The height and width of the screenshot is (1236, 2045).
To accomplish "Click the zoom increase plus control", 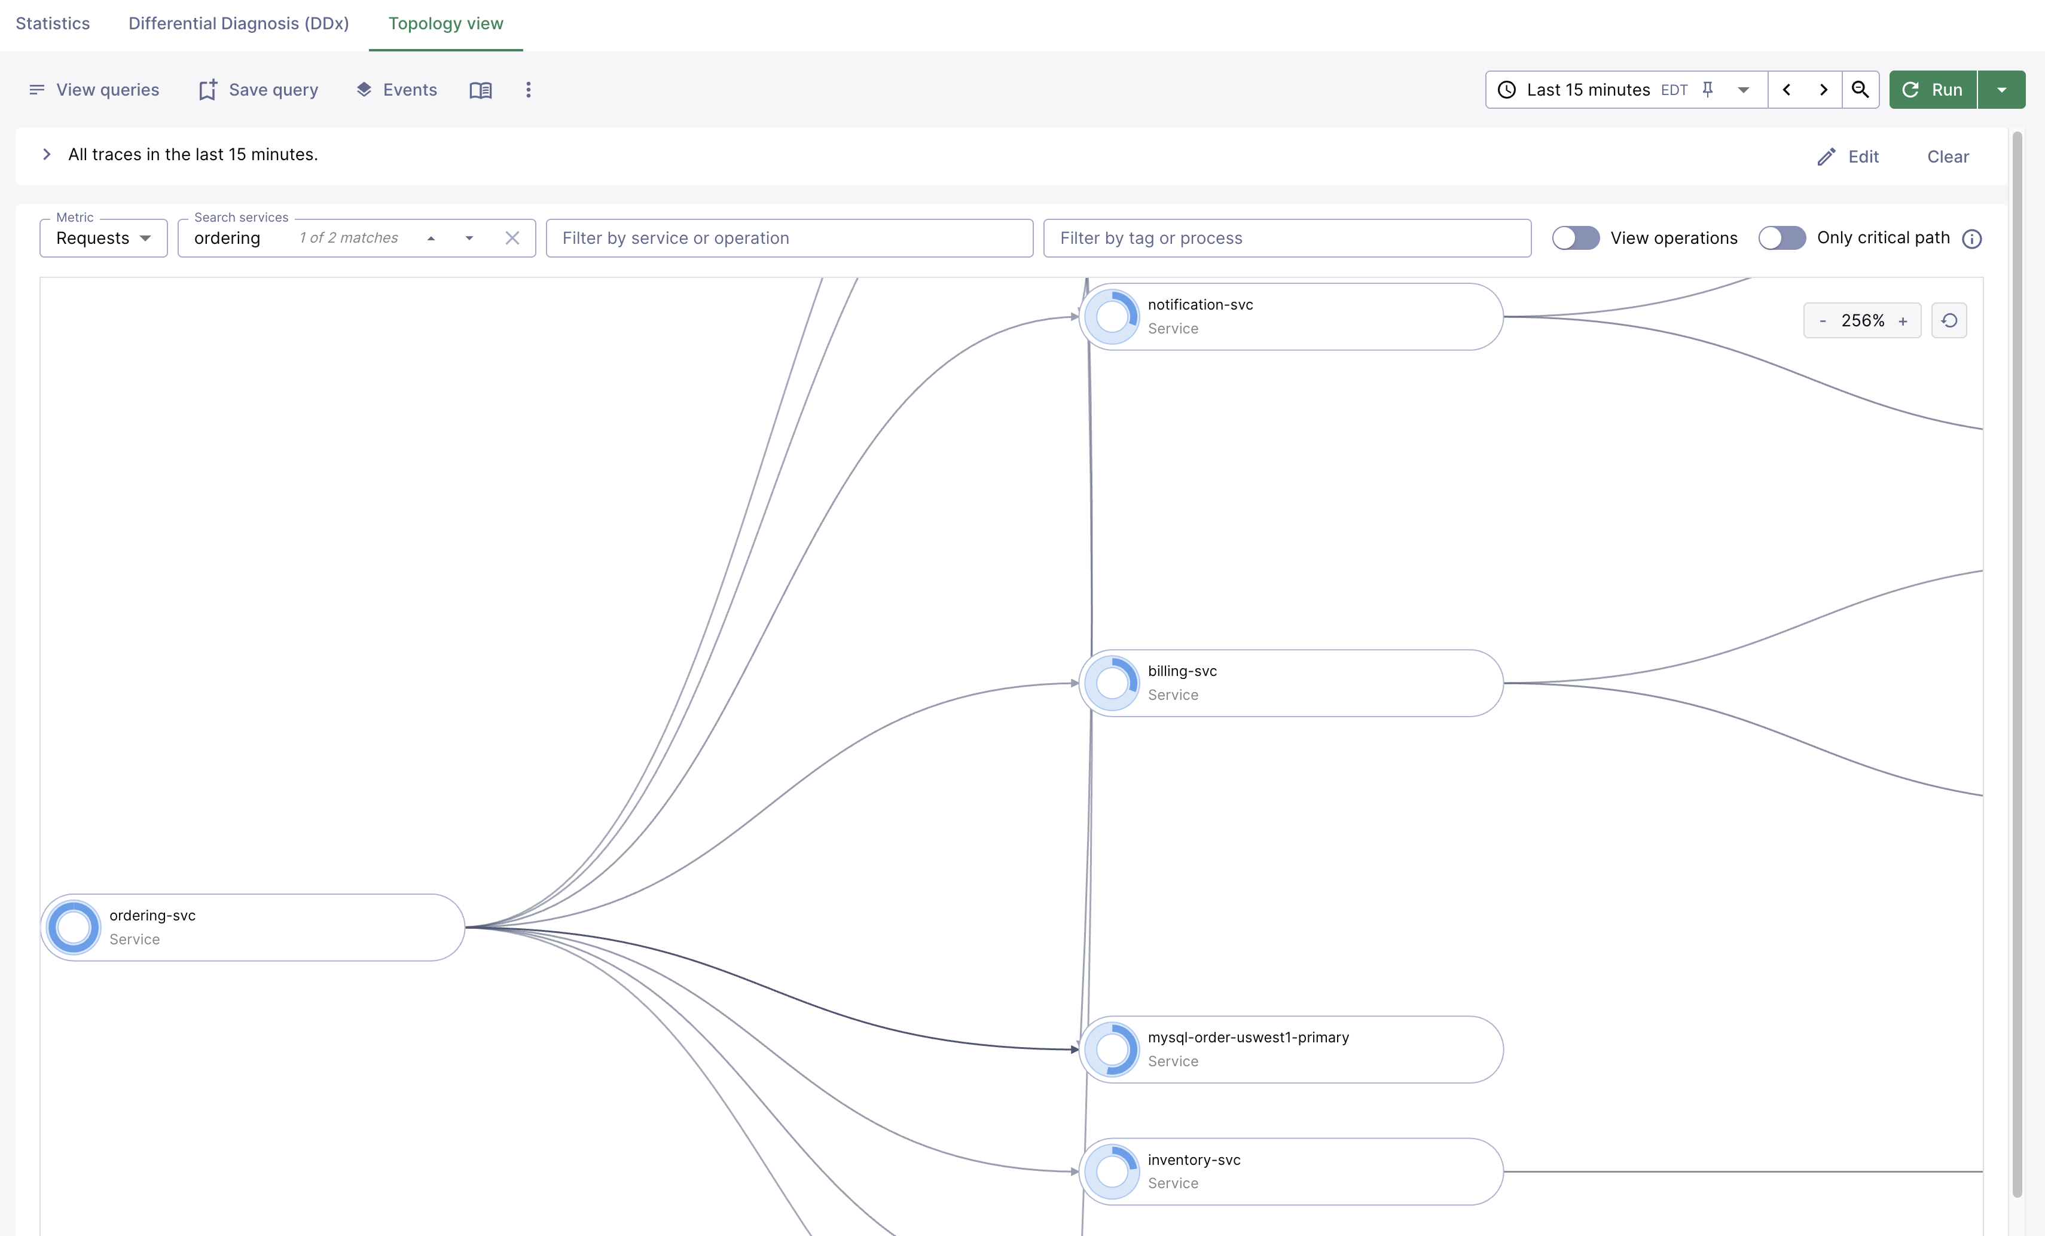I will pos(1902,320).
